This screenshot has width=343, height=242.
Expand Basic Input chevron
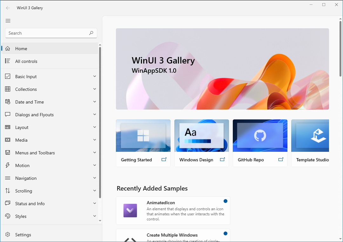(95, 76)
